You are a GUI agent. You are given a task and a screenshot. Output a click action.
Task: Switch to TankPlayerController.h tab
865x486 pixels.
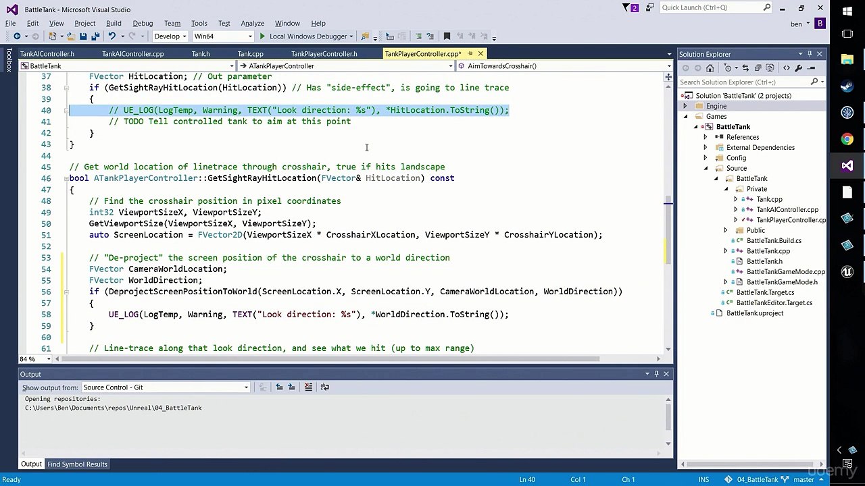point(324,53)
